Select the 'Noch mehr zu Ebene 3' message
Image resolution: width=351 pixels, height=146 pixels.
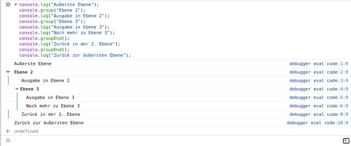click(x=53, y=106)
